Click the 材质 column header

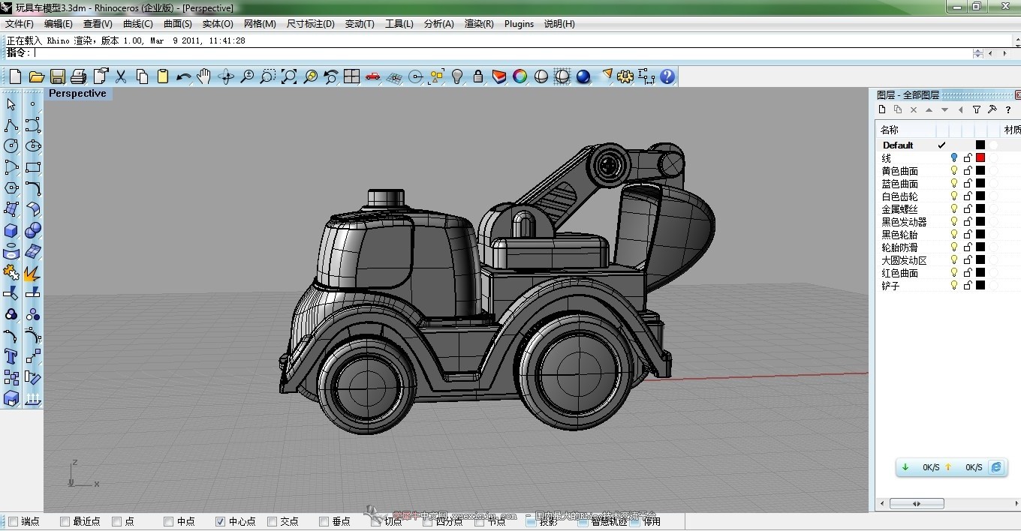pos(1012,130)
